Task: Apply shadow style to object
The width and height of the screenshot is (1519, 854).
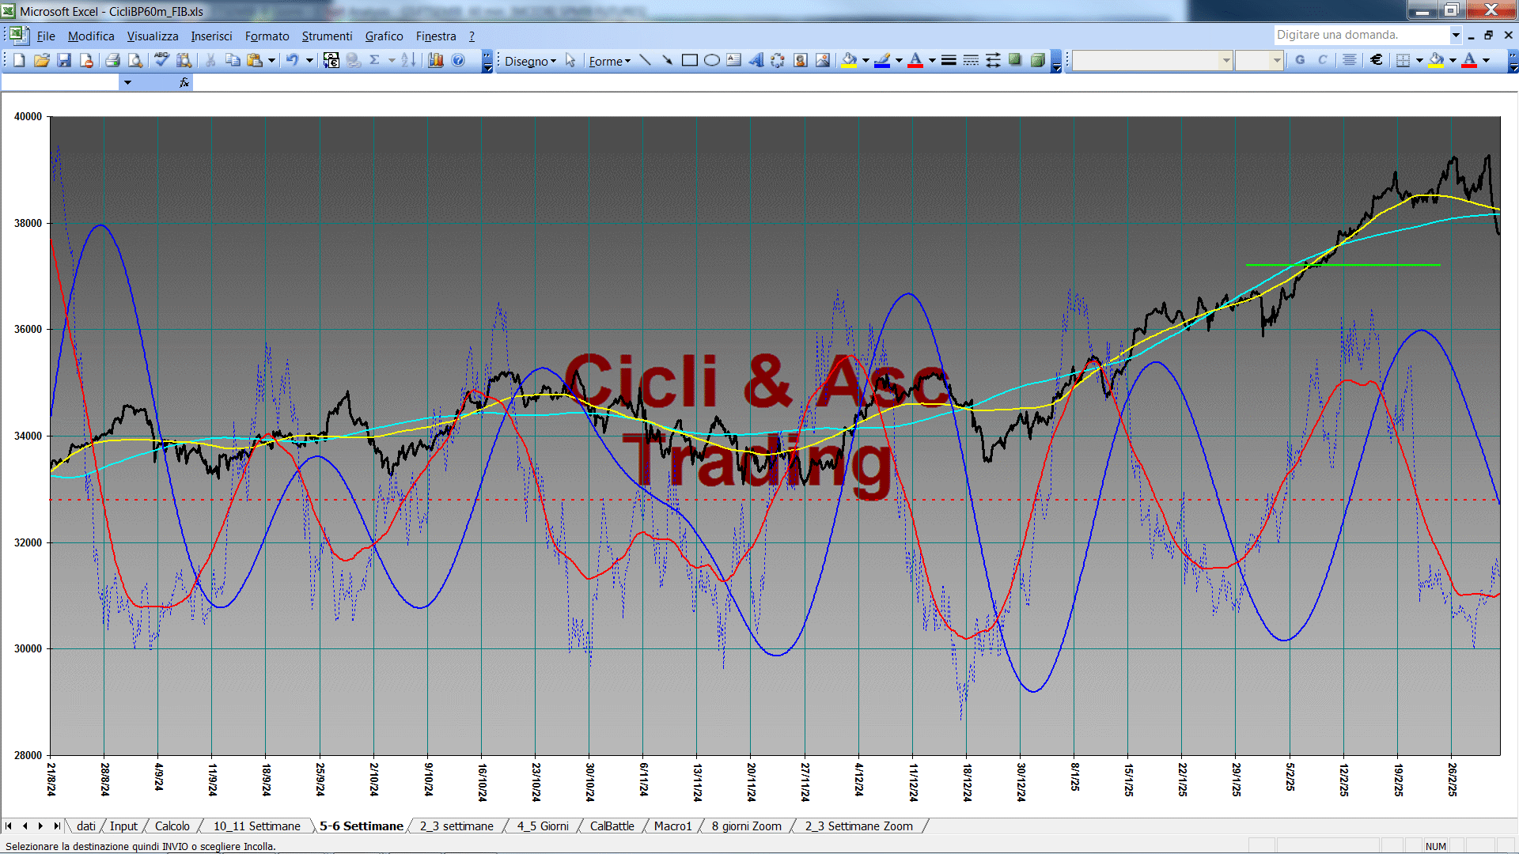Action: click(x=1015, y=60)
